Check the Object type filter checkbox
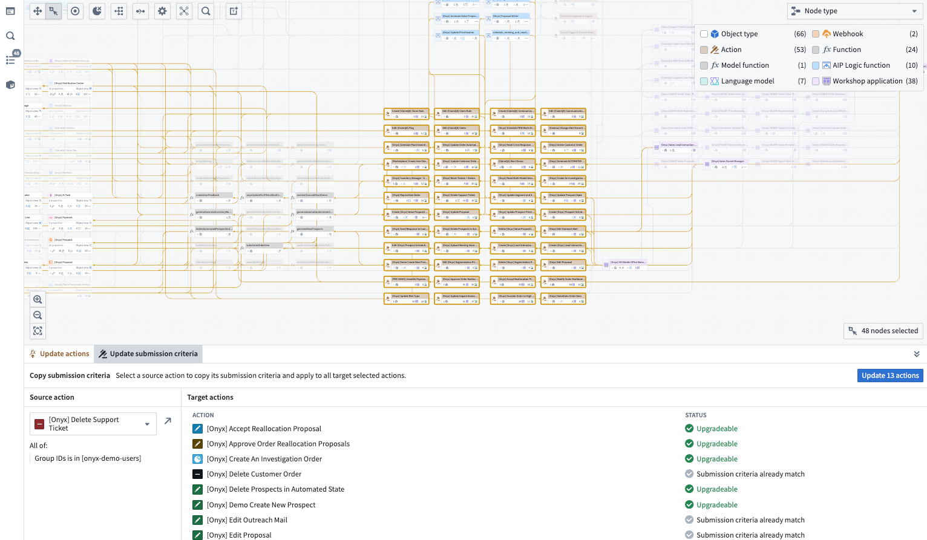The width and height of the screenshot is (927, 540). click(x=704, y=34)
